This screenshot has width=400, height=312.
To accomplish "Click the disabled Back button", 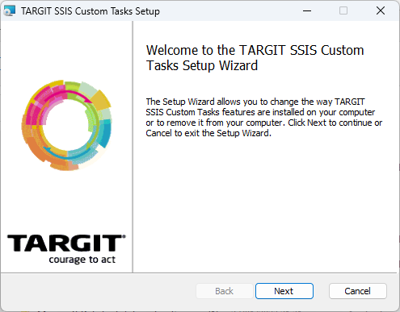I will [x=225, y=291].
